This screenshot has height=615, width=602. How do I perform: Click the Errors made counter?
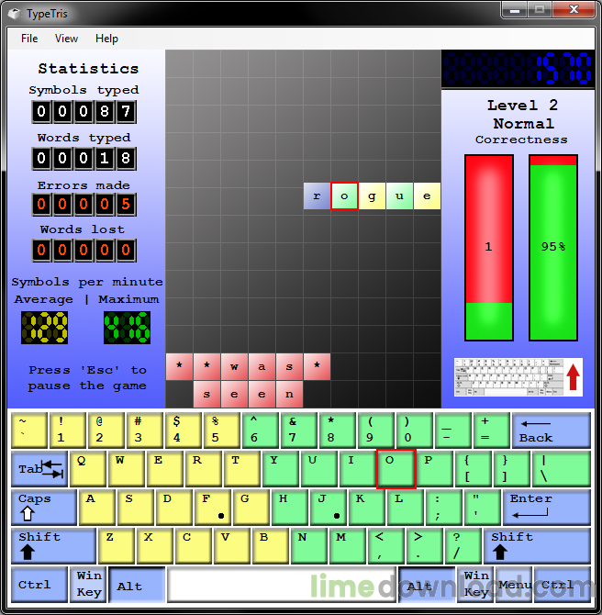point(84,205)
